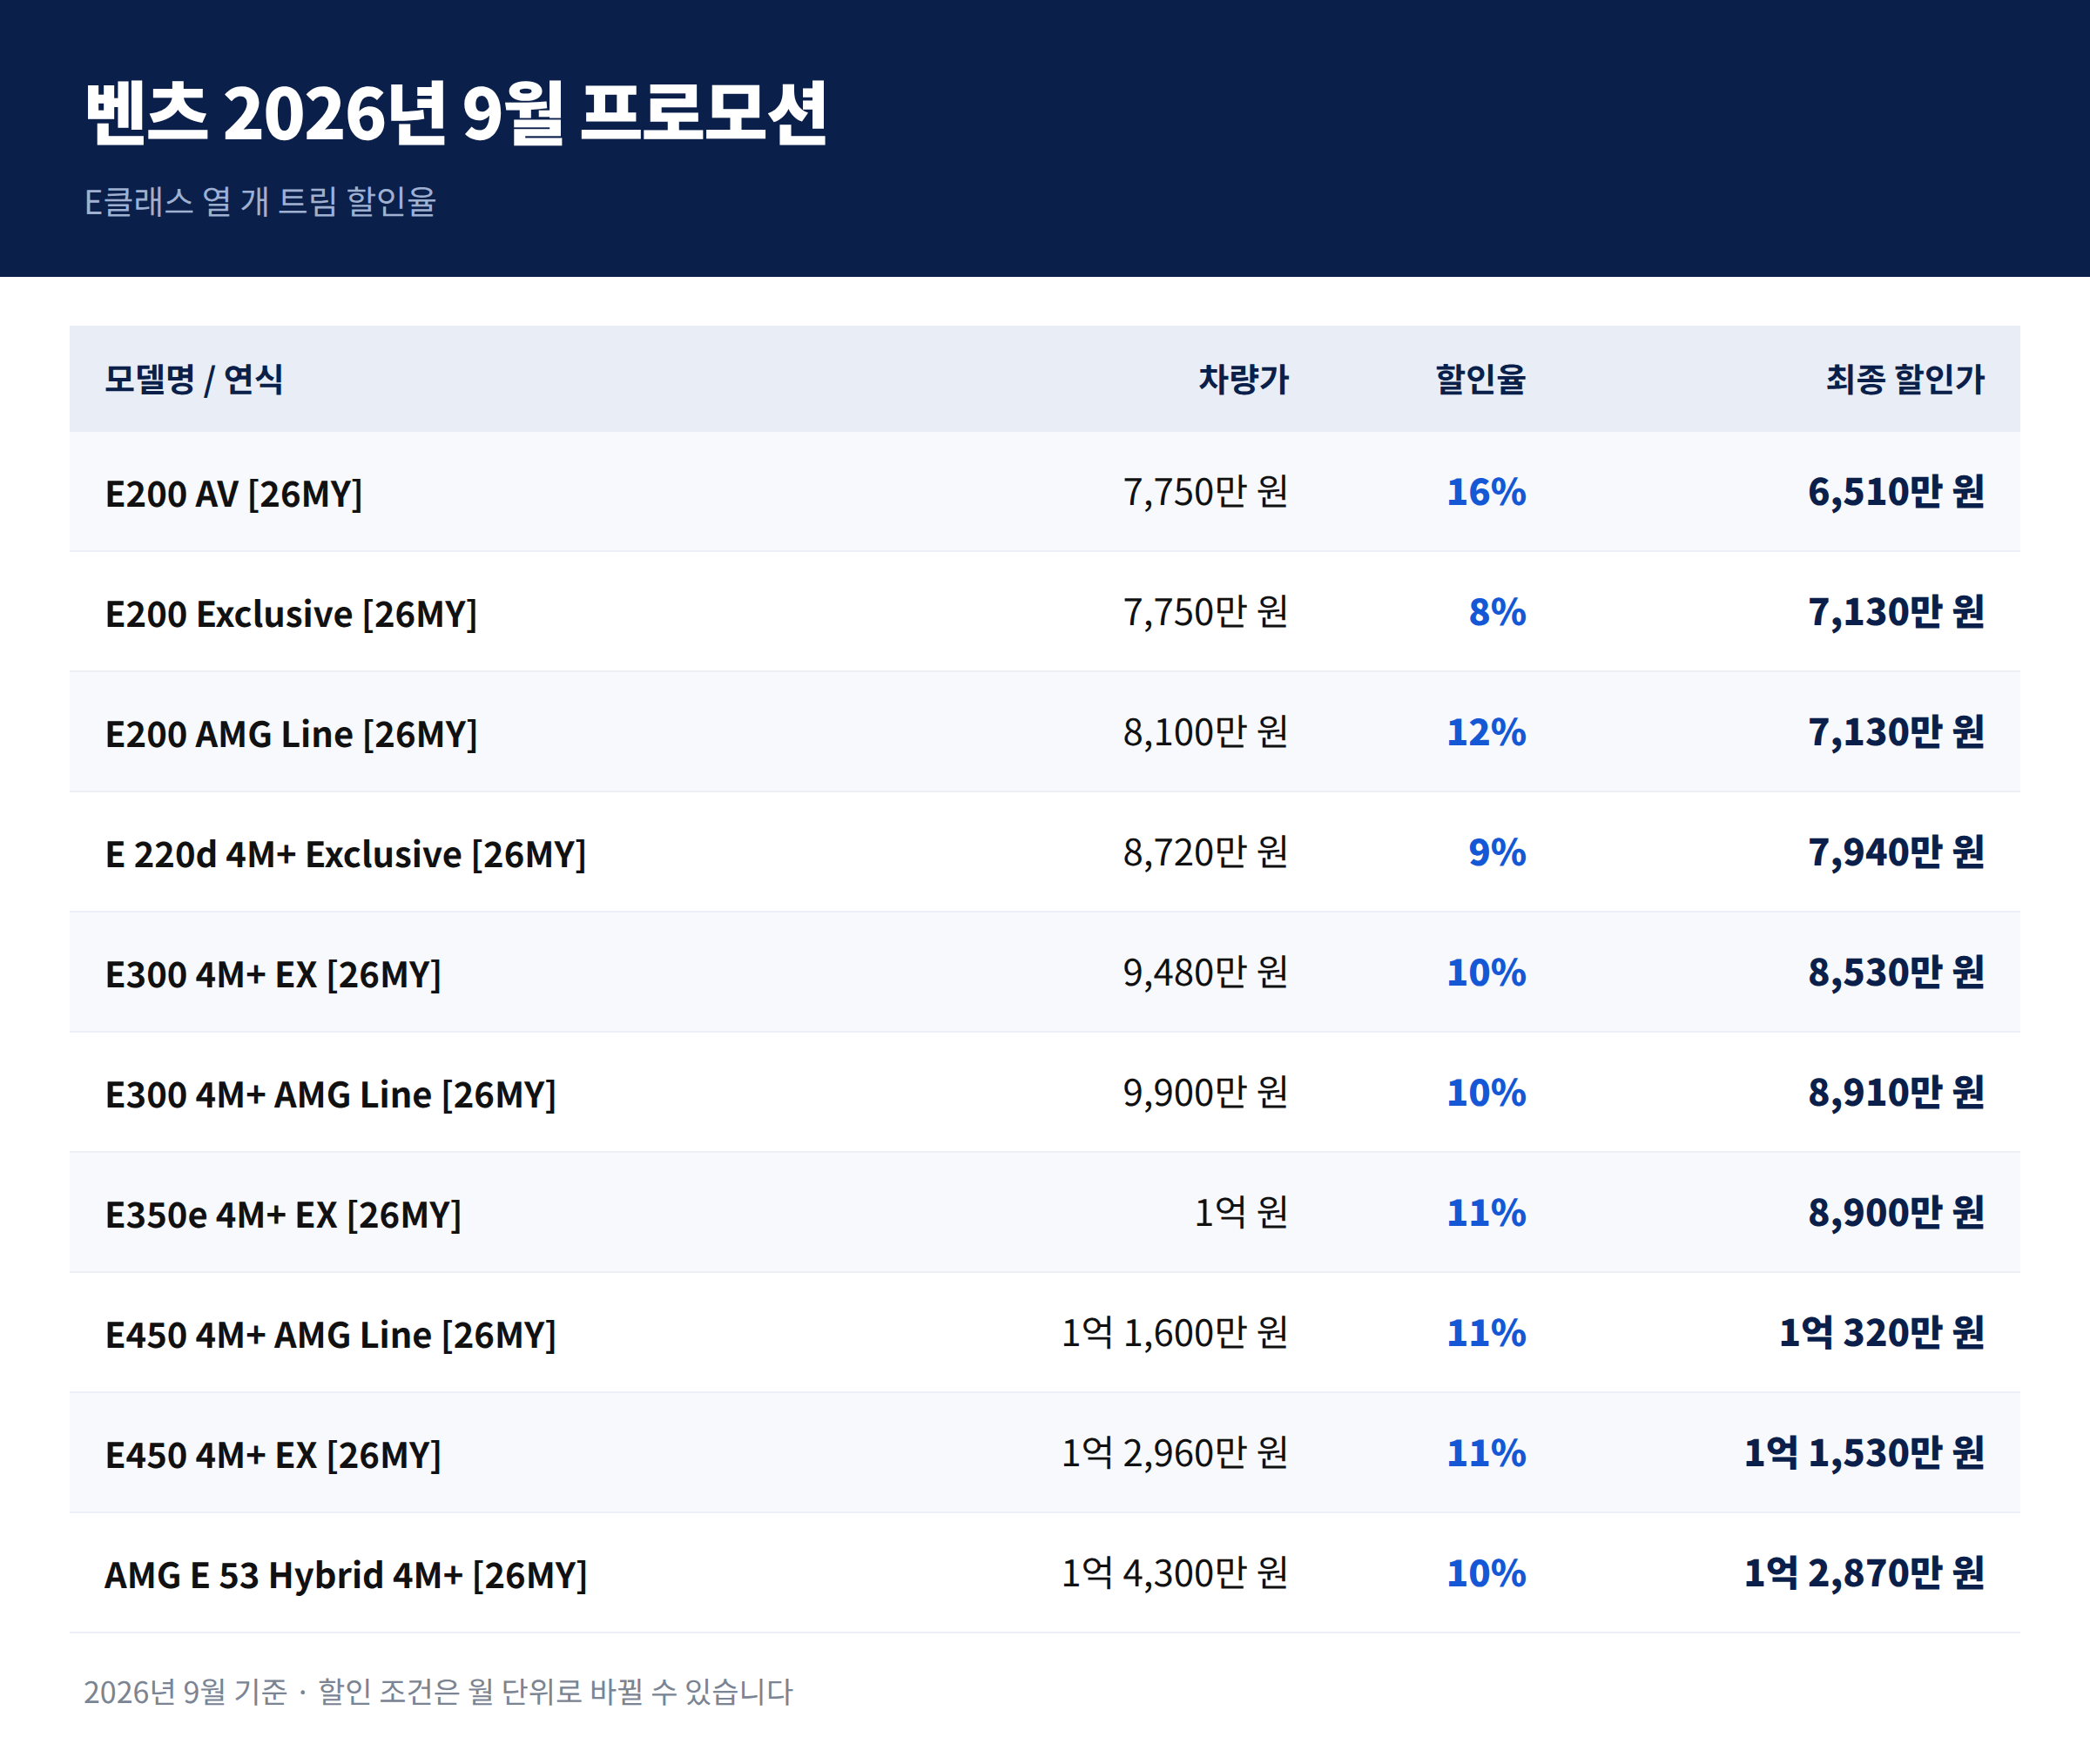Click the 12% discount rate

(1486, 732)
